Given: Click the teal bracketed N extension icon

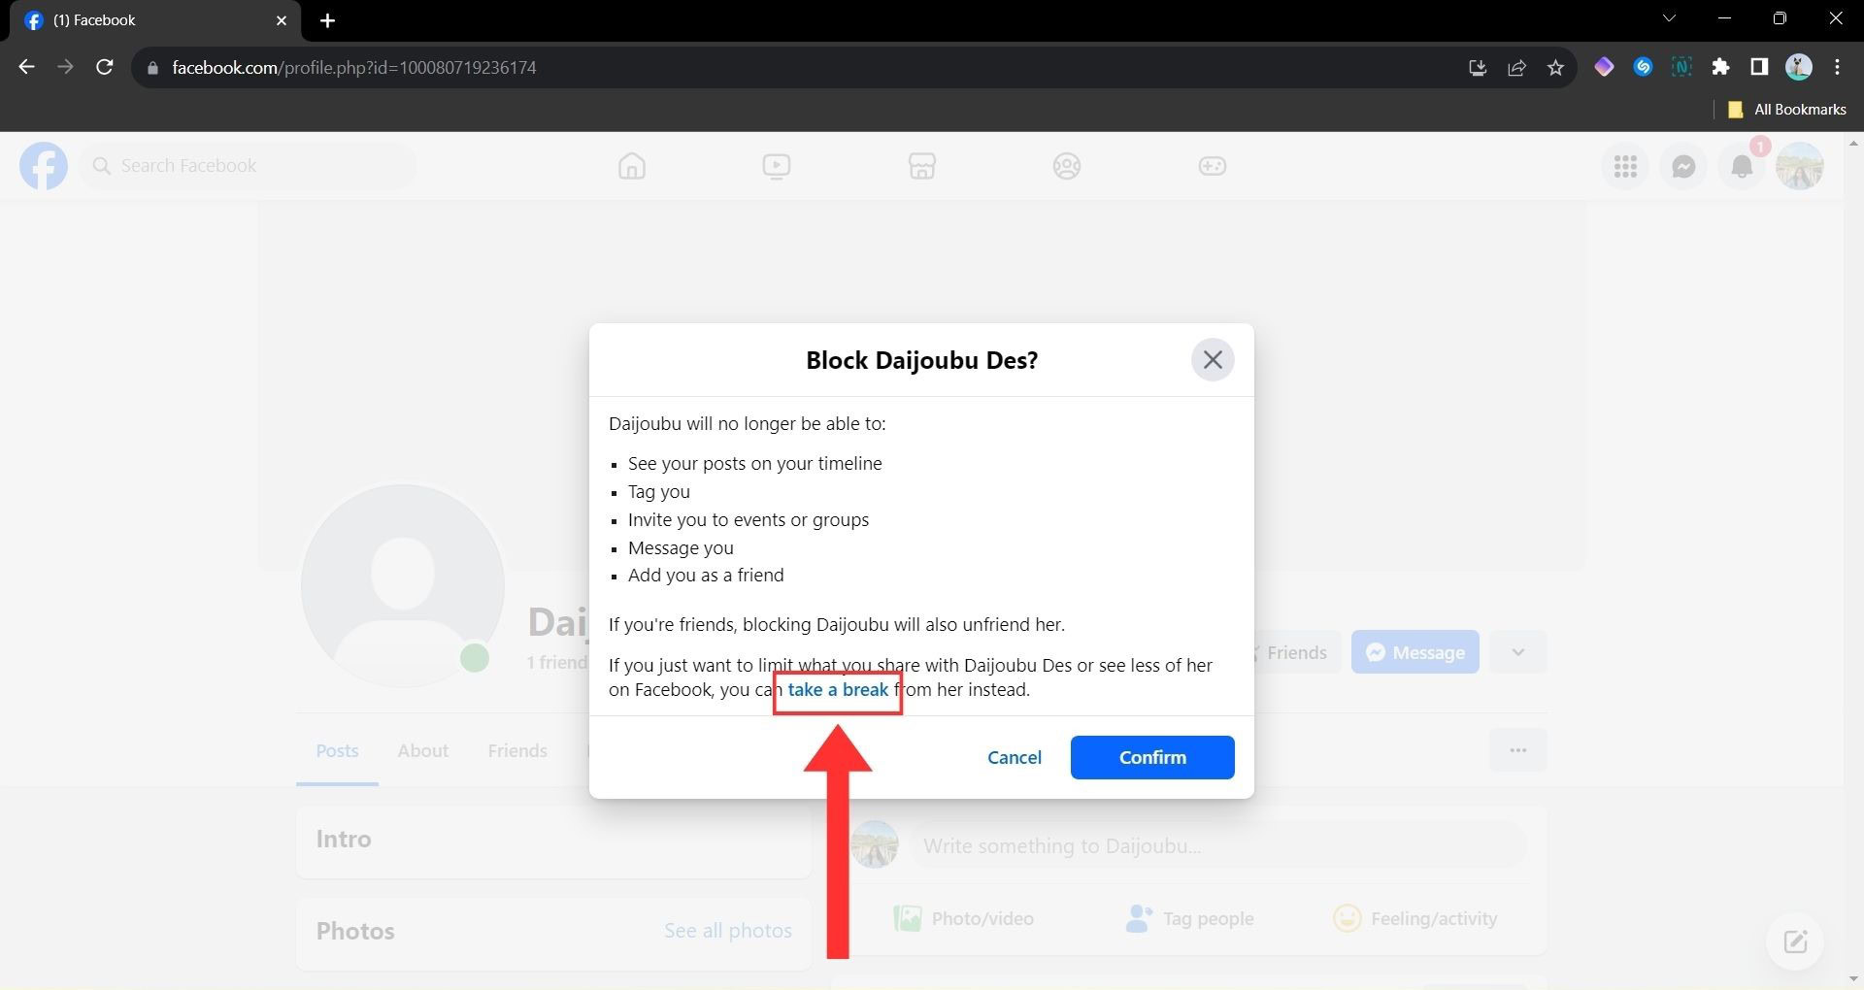Looking at the screenshot, I should [1681, 67].
